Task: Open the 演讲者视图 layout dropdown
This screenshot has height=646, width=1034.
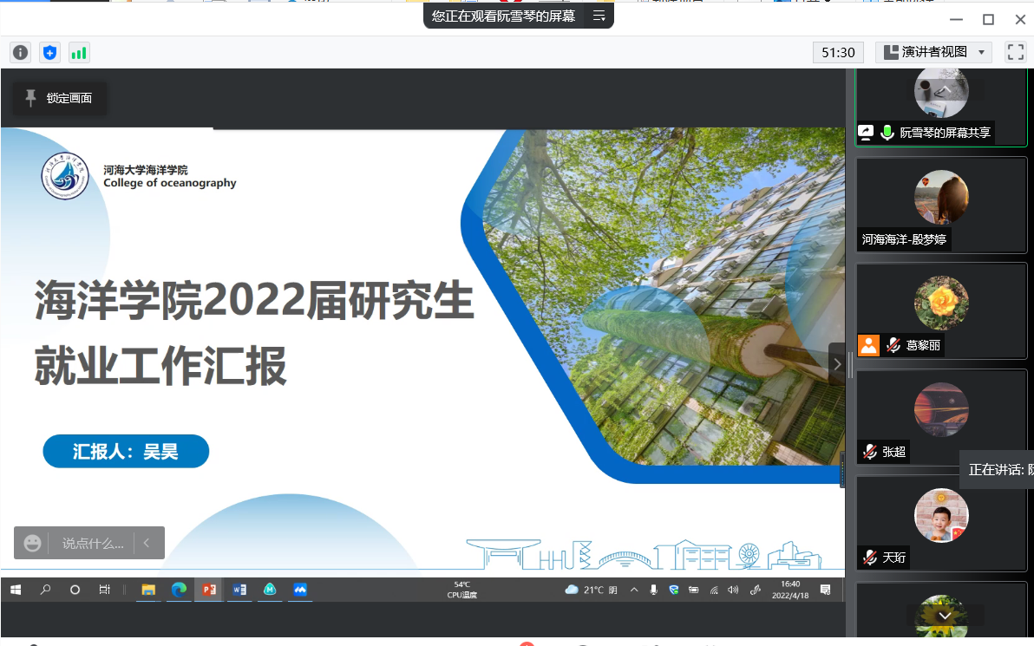Action: 933,52
